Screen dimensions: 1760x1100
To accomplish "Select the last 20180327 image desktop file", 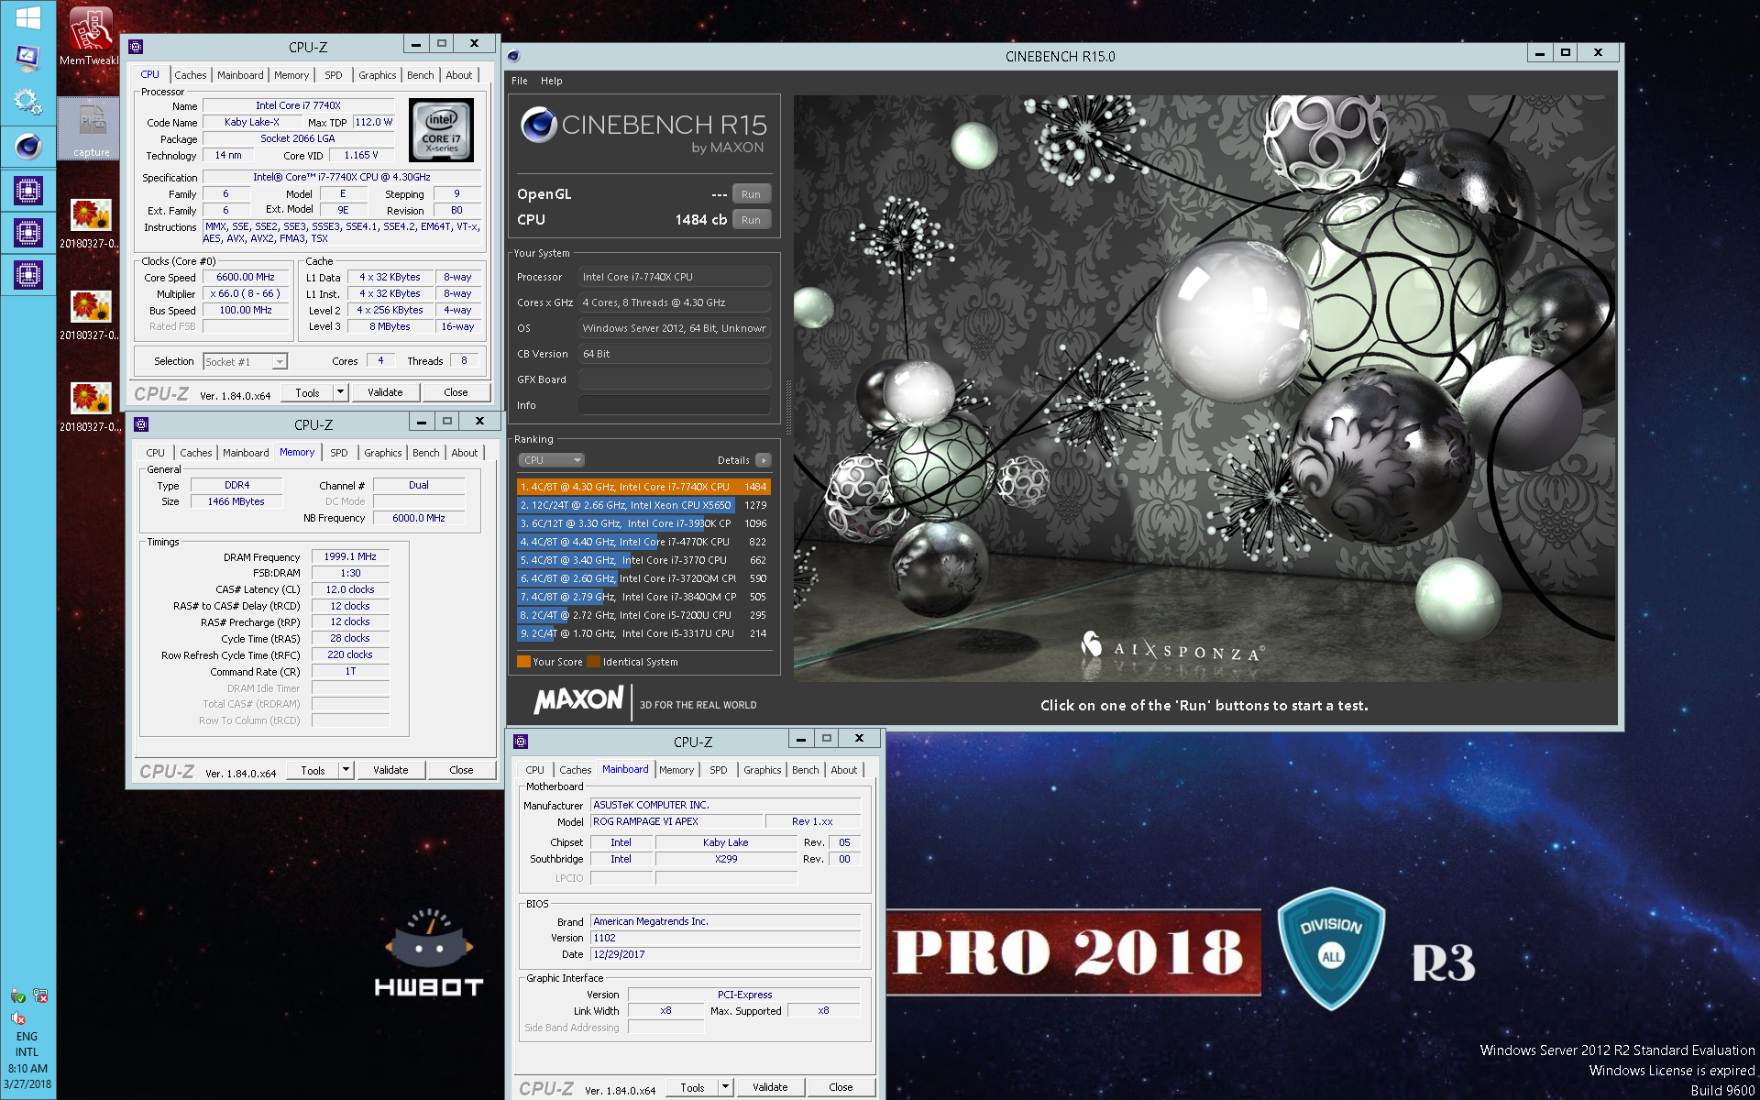I will coord(91,406).
